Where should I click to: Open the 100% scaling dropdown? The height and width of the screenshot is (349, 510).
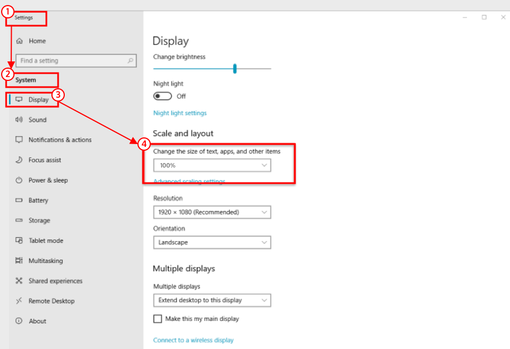[212, 165]
